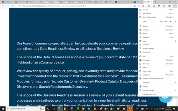
Task: Open History from the menu
Action: pyautogui.click(x=158, y=34)
